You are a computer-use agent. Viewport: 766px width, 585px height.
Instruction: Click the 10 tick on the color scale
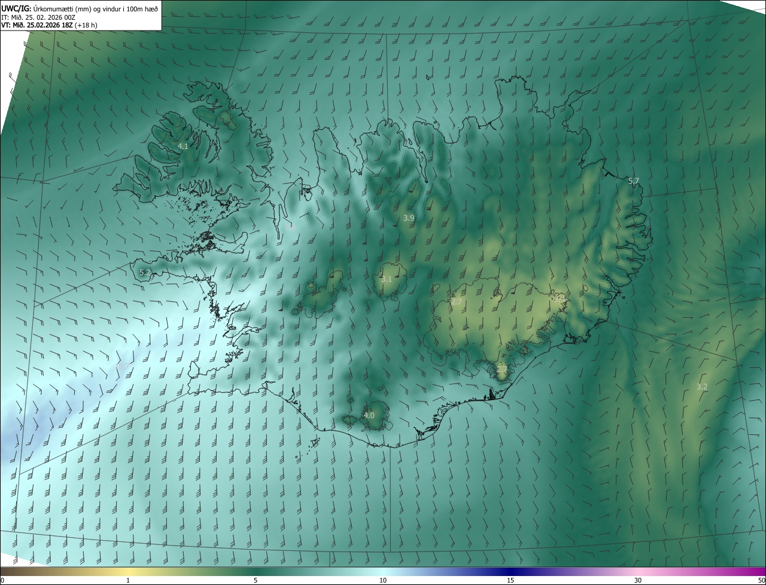click(383, 580)
